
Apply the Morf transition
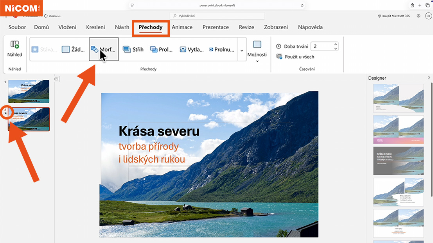coord(104,49)
